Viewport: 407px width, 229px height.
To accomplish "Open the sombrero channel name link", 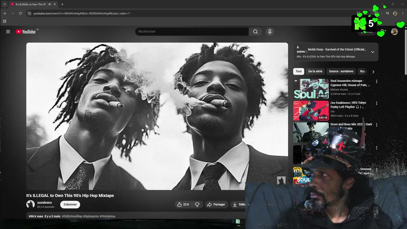I will 45,203.
